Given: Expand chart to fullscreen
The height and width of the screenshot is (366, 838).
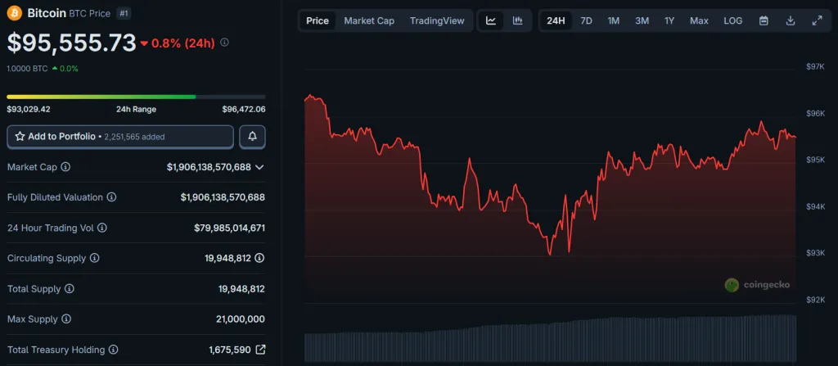Looking at the screenshot, I should tap(817, 20).
